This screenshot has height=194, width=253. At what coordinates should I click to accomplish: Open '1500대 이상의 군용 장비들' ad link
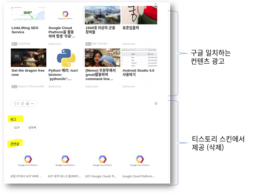100,30
